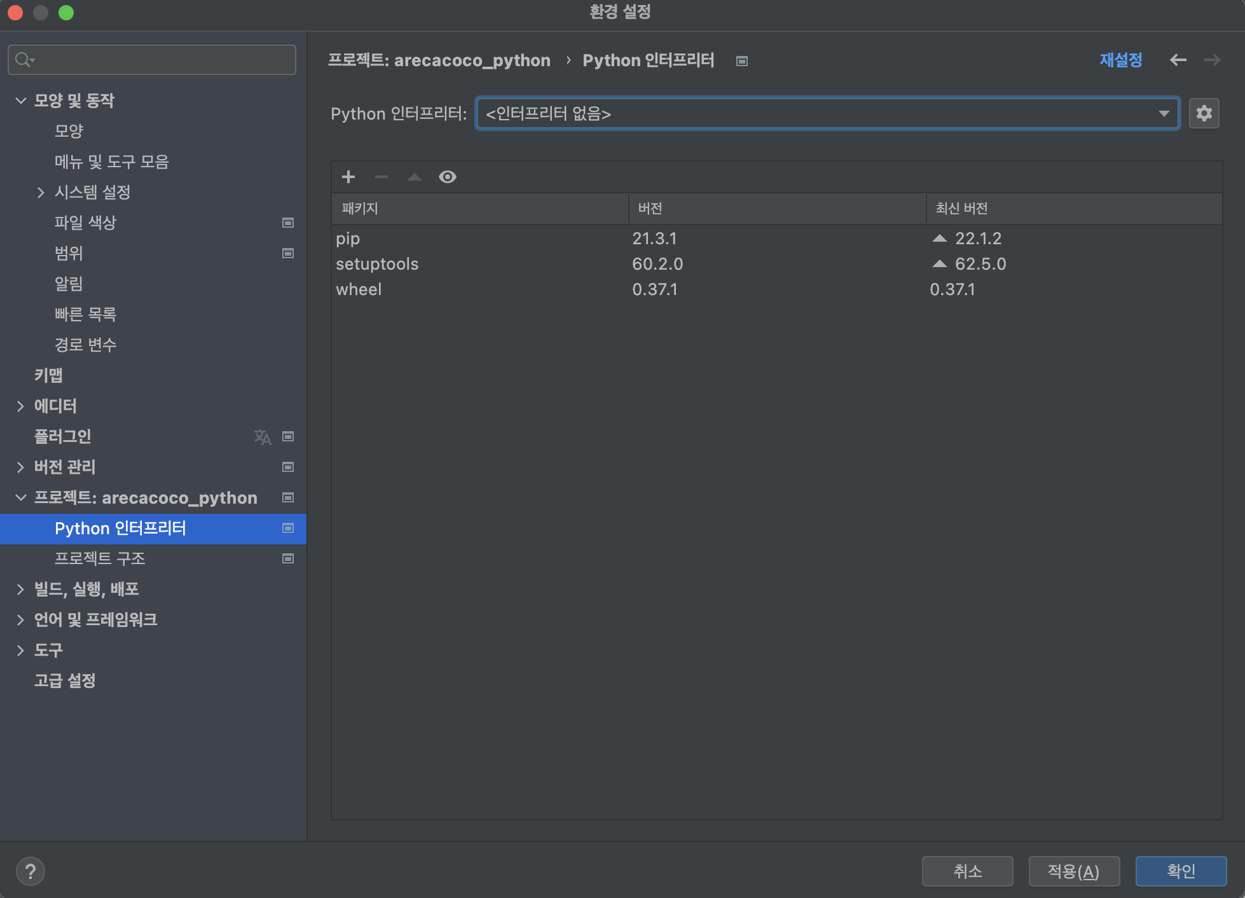This screenshot has width=1245, height=898.
Task: Click the project-level icon in 플러그인 row
Action: pyautogui.click(x=288, y=436)
